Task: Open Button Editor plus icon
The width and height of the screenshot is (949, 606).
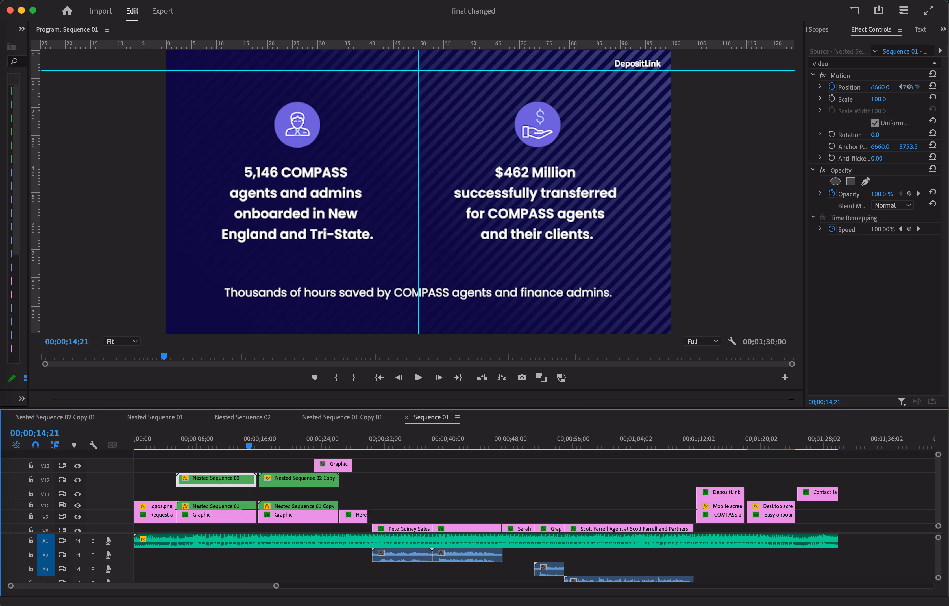Action: click(785, 377)
